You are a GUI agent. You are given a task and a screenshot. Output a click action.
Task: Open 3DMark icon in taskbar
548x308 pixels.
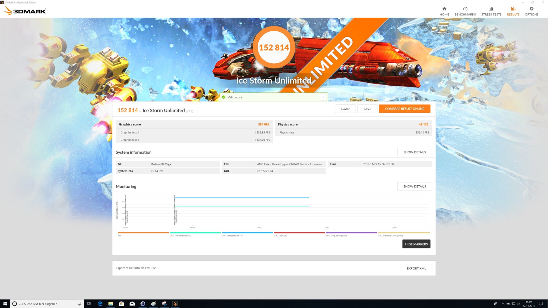(x=175, y=304)
